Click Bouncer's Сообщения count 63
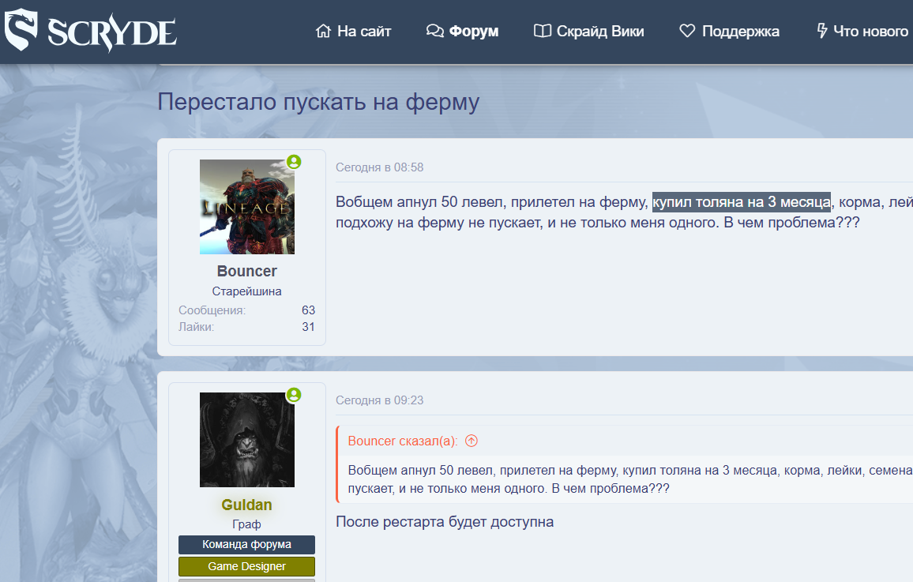 point(309,310)
